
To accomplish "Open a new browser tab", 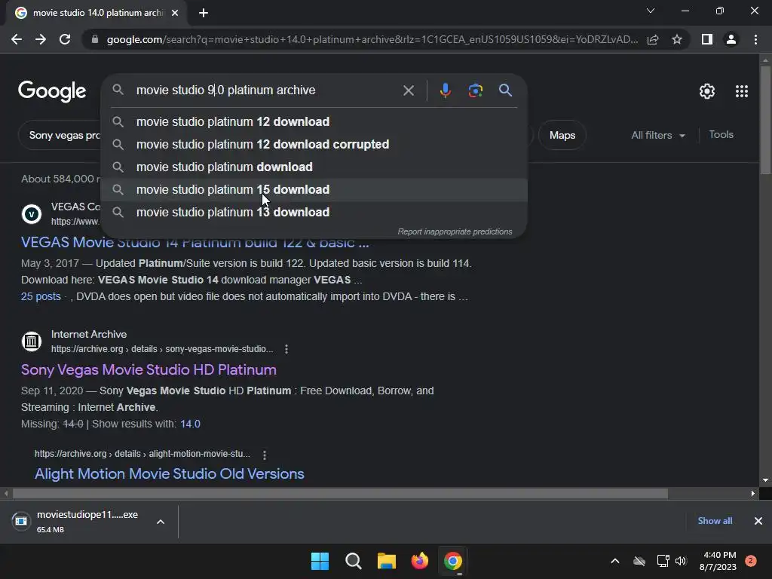I will [x=204, y=13].
